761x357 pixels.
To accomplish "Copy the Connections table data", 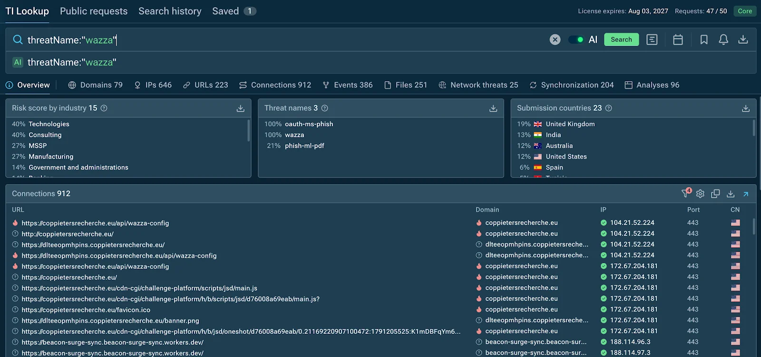I will point(715,194).
